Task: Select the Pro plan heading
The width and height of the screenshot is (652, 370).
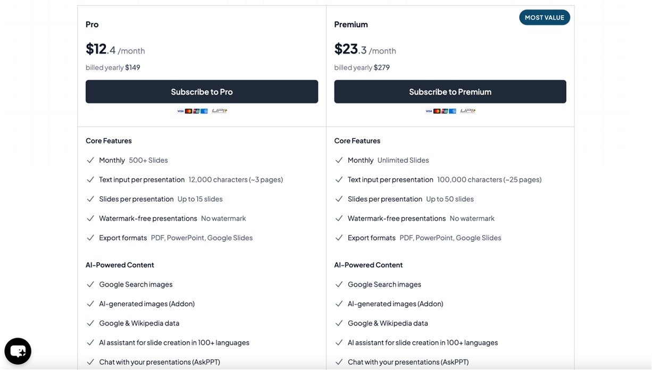Action: [92, 24]
